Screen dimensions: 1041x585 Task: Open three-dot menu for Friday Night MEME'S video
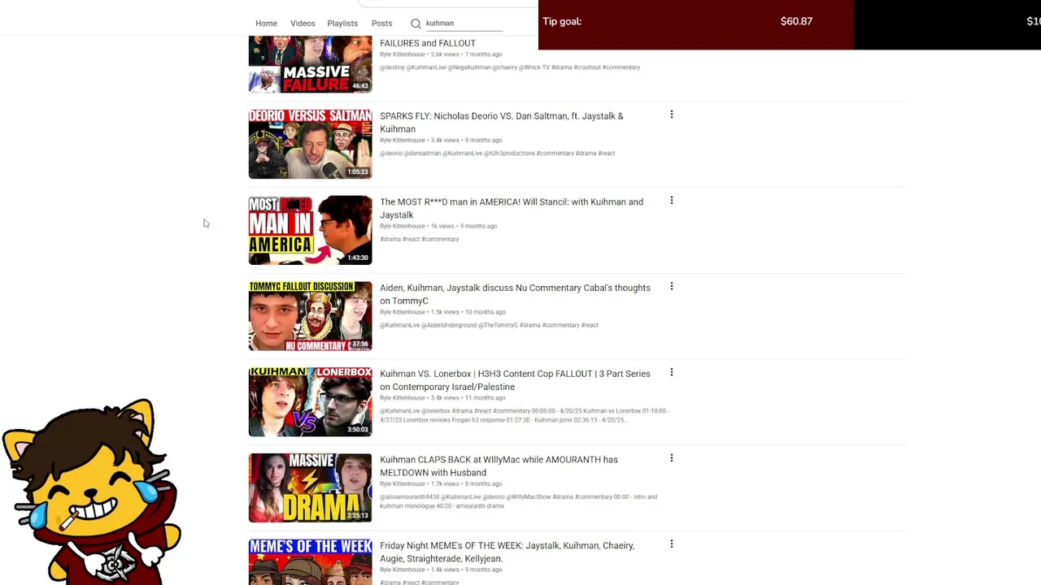pyautogui.click(x=672, y=544)
